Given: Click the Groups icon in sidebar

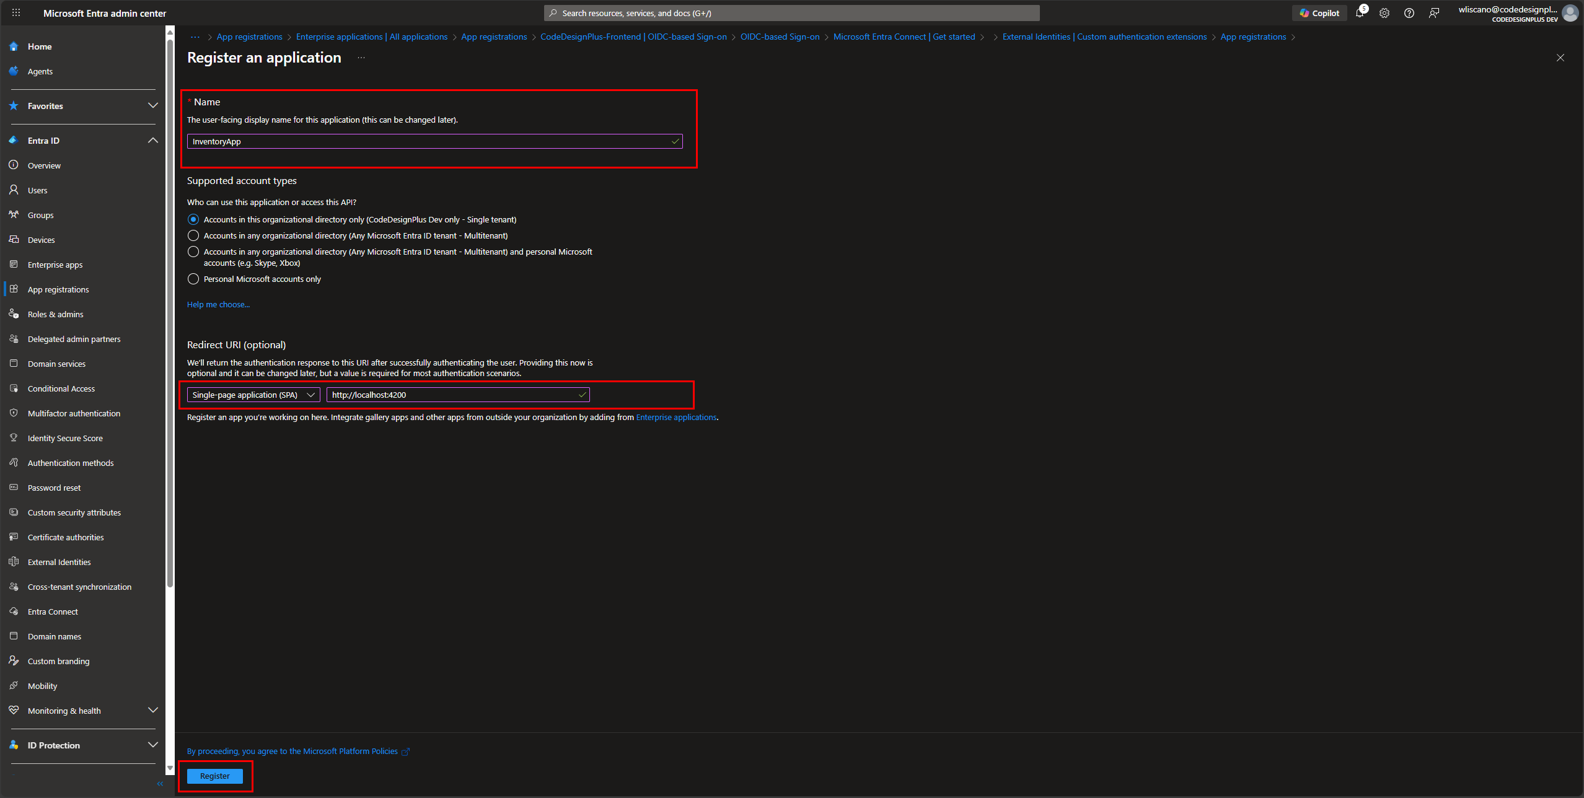Looking at the screenshot, I should tap(14, 214).
